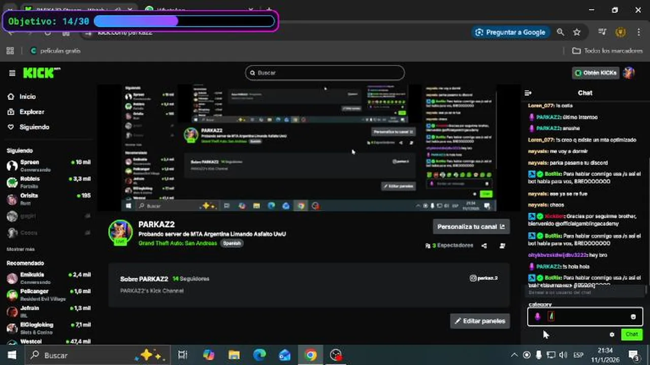Click the Editar paneles button
The width and height of the screenshot is (650, 365).
click(x=480, y=321)
